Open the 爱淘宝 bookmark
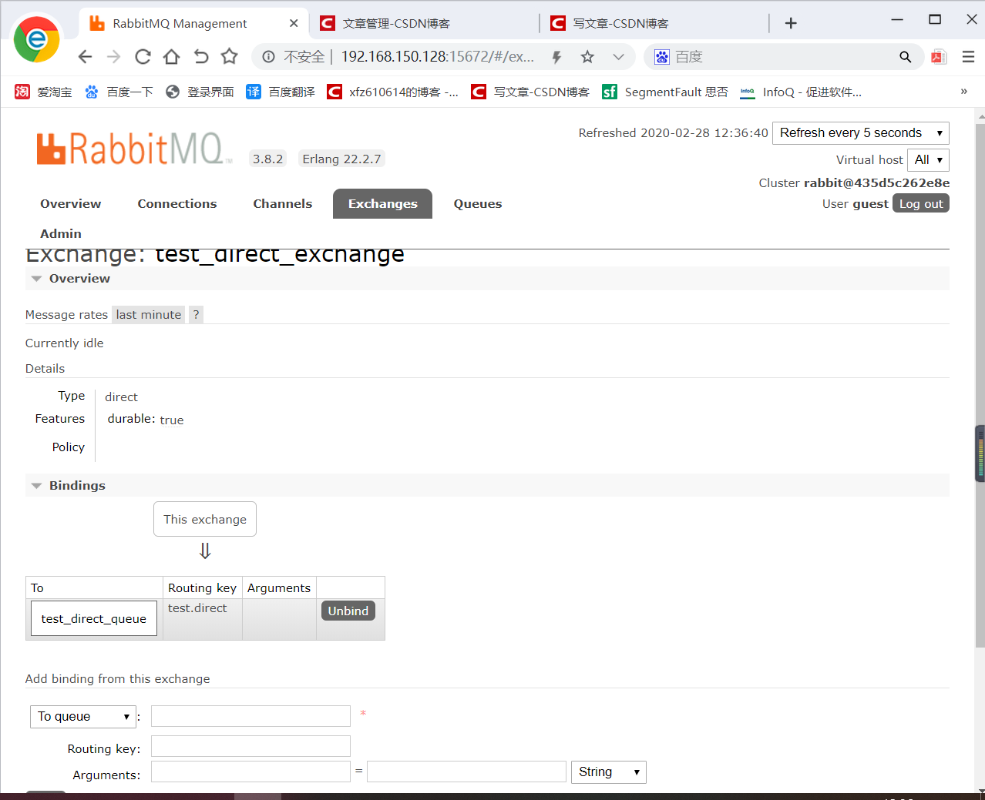The image size is (985, 800). 44,92
